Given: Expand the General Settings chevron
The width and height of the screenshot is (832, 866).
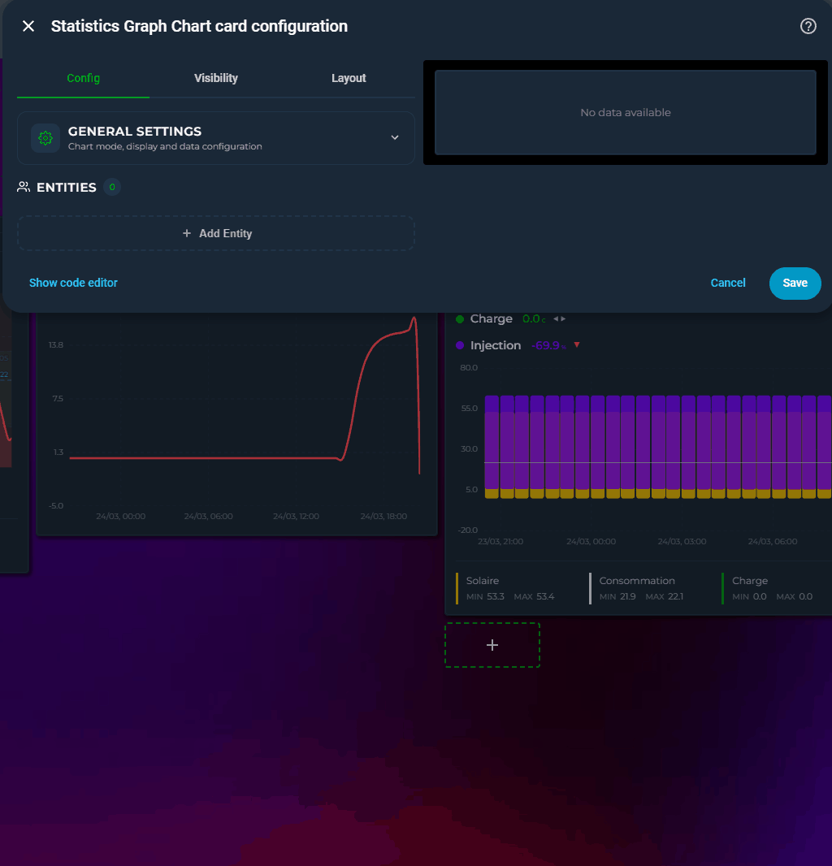Looking at the screenshot, I should tap(394, 137).
